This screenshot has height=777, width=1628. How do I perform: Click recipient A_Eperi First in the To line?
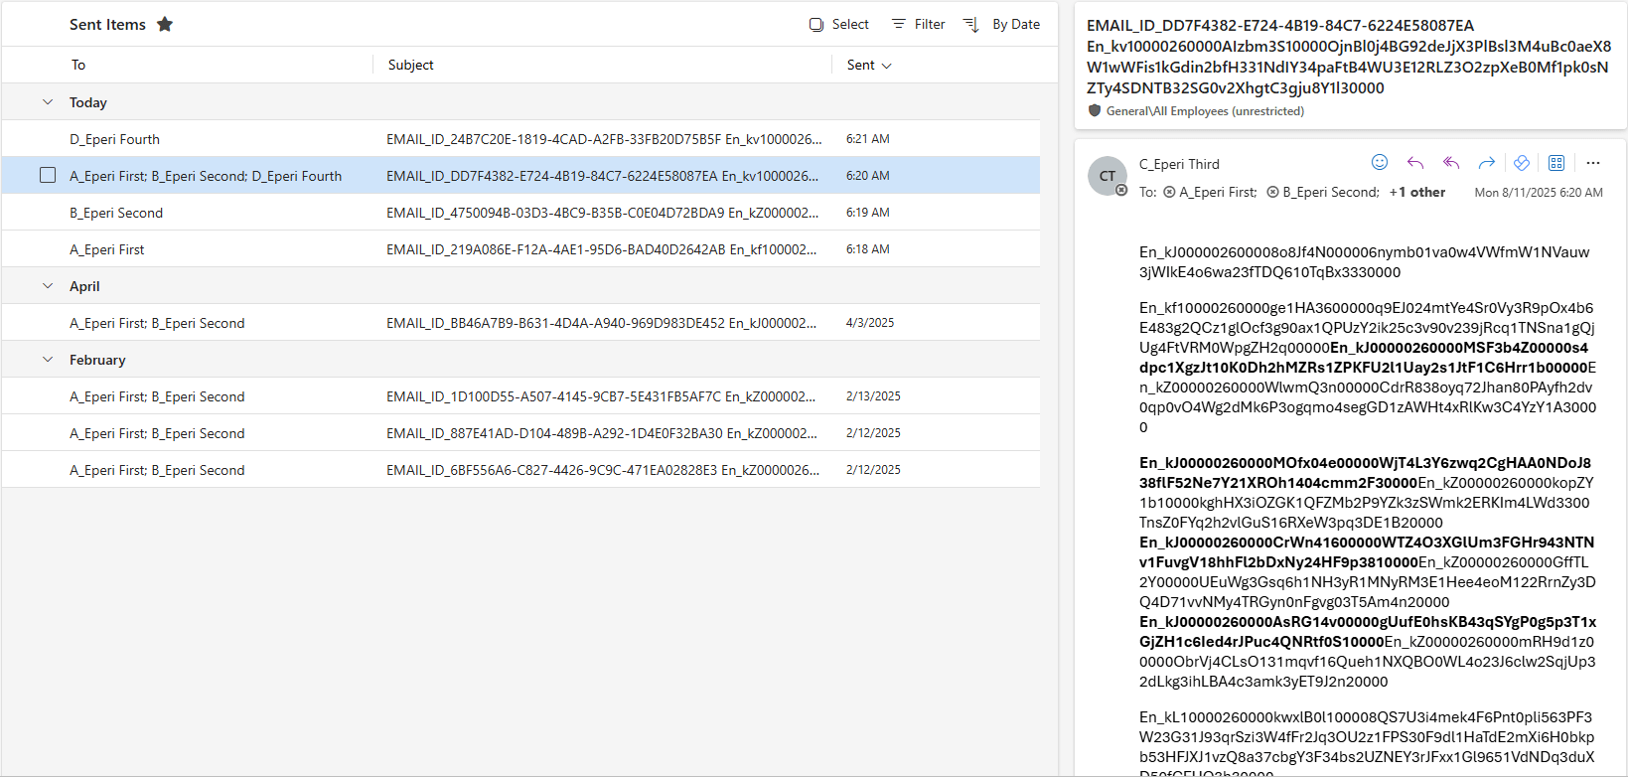(x=1217, y=193)
